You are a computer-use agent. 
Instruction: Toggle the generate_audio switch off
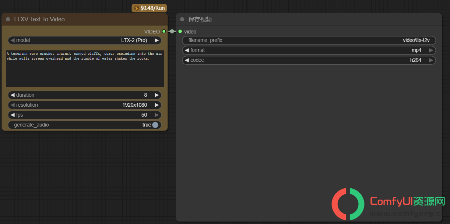[155, 125]
